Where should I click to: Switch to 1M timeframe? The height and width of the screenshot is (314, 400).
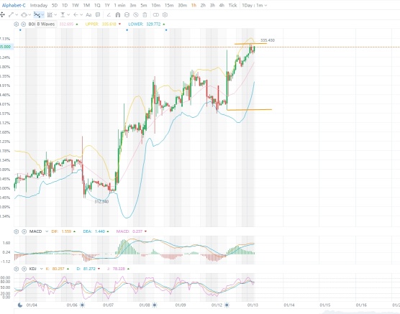[x=86, y=5]
